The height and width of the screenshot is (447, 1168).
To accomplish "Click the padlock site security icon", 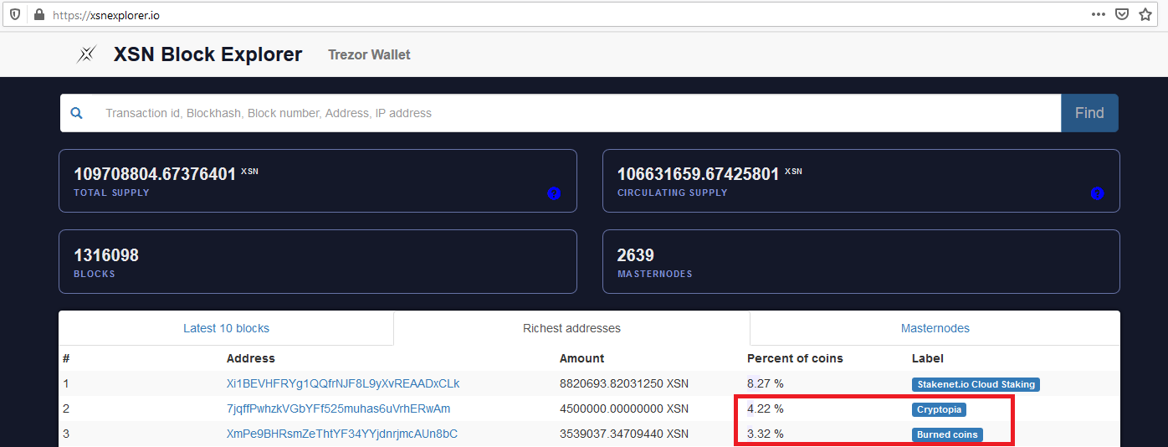I will [38, 14].
